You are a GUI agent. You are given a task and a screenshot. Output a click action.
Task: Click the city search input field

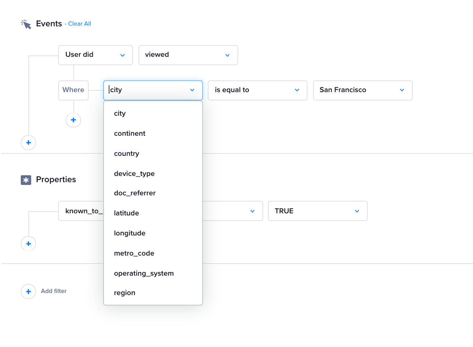tap(147, 90)
